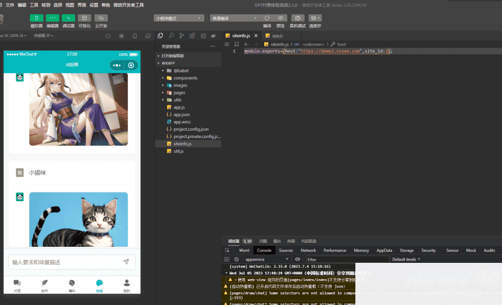Open the 普通编译 compile mode dropdown
The height and width of the screenshot is (305, 502).
(x=234, y=17)
